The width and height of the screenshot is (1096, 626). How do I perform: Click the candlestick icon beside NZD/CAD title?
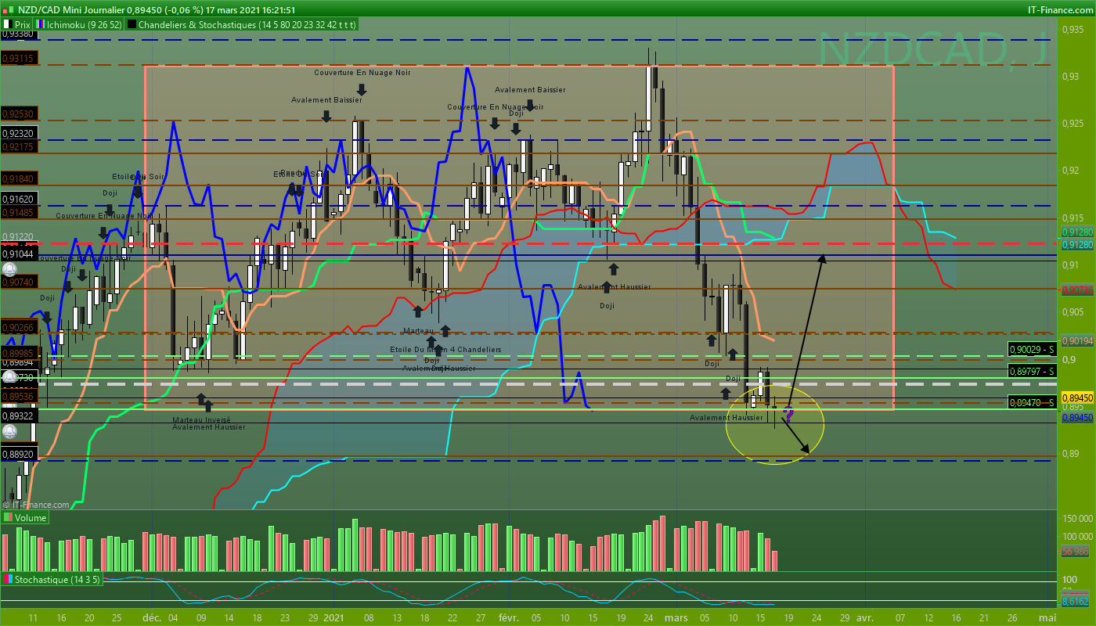pos(7,10)
